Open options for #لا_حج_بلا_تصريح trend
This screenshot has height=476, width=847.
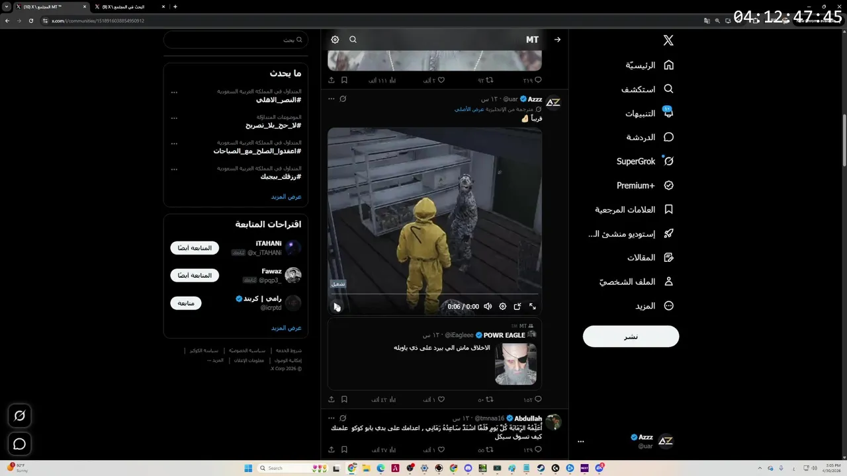[174, 118]
